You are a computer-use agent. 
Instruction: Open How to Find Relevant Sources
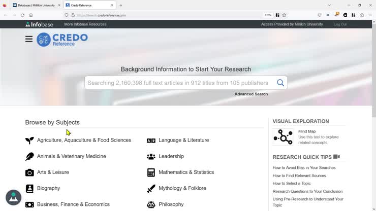pos(299,175)
